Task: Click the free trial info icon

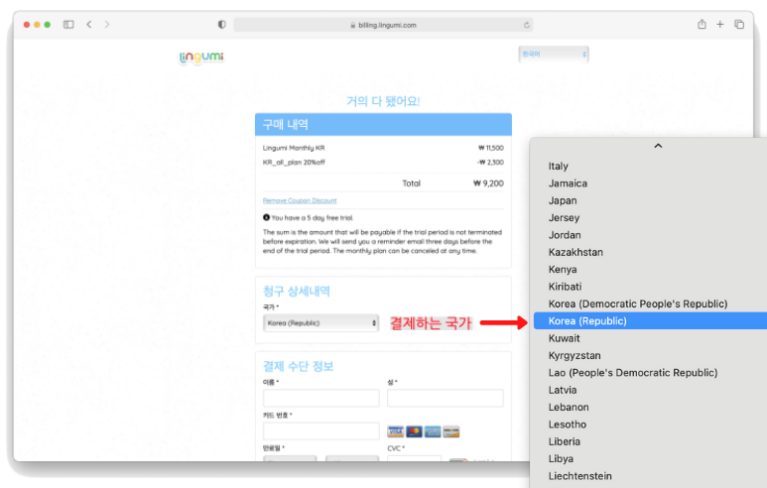Action: tap(266, 217)
